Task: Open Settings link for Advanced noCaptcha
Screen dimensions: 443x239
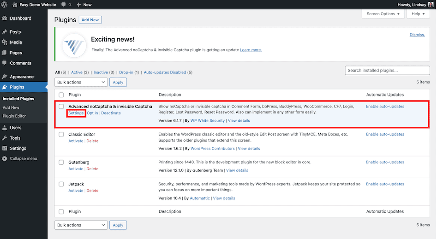Action: click(x=76, y=113)
